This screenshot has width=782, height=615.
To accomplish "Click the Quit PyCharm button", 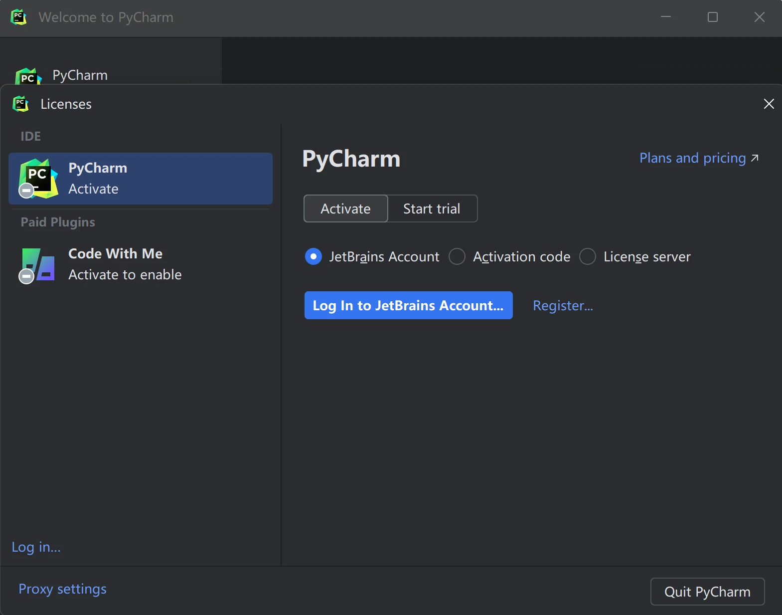I will click(x=707, y=592).
